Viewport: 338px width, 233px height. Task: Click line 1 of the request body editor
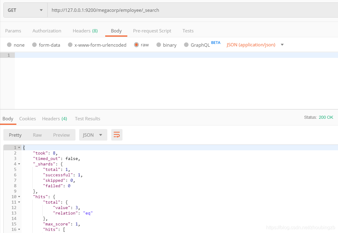click(x=176, y=55)
